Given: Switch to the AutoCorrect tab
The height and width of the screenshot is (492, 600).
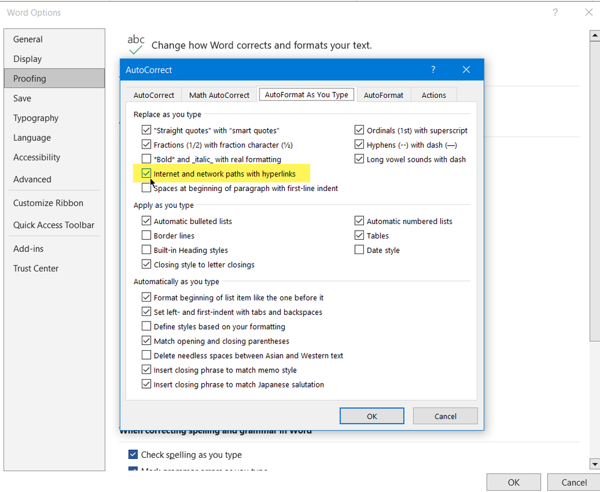Looking at the screenshot, I should point(154,95).
